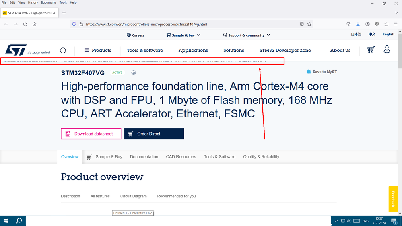
Task: Switch to Tools & Software tab
Action: [x=219, y=156]
